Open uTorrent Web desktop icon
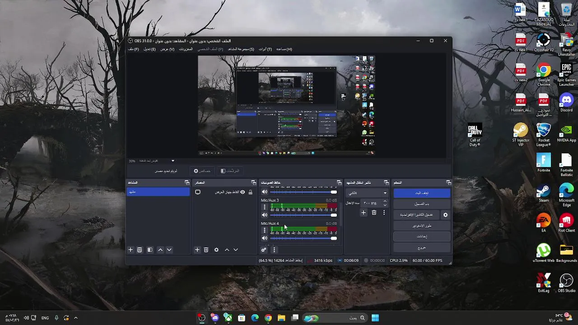This screenshot has width=578, height=325. (x=544, y=253)
